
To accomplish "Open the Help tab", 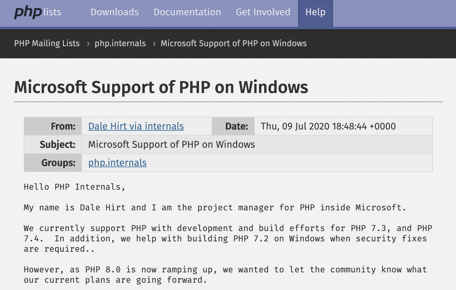I will (315, 12).
